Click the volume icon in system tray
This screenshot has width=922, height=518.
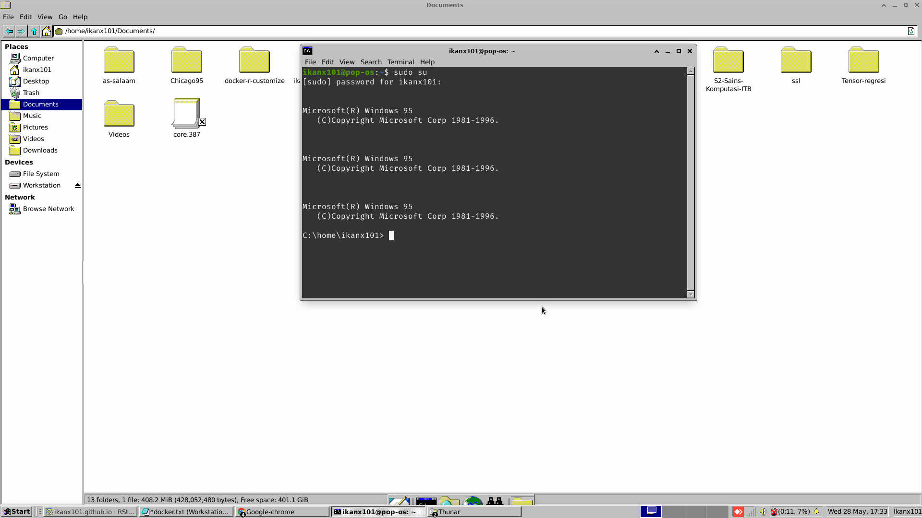763,512
